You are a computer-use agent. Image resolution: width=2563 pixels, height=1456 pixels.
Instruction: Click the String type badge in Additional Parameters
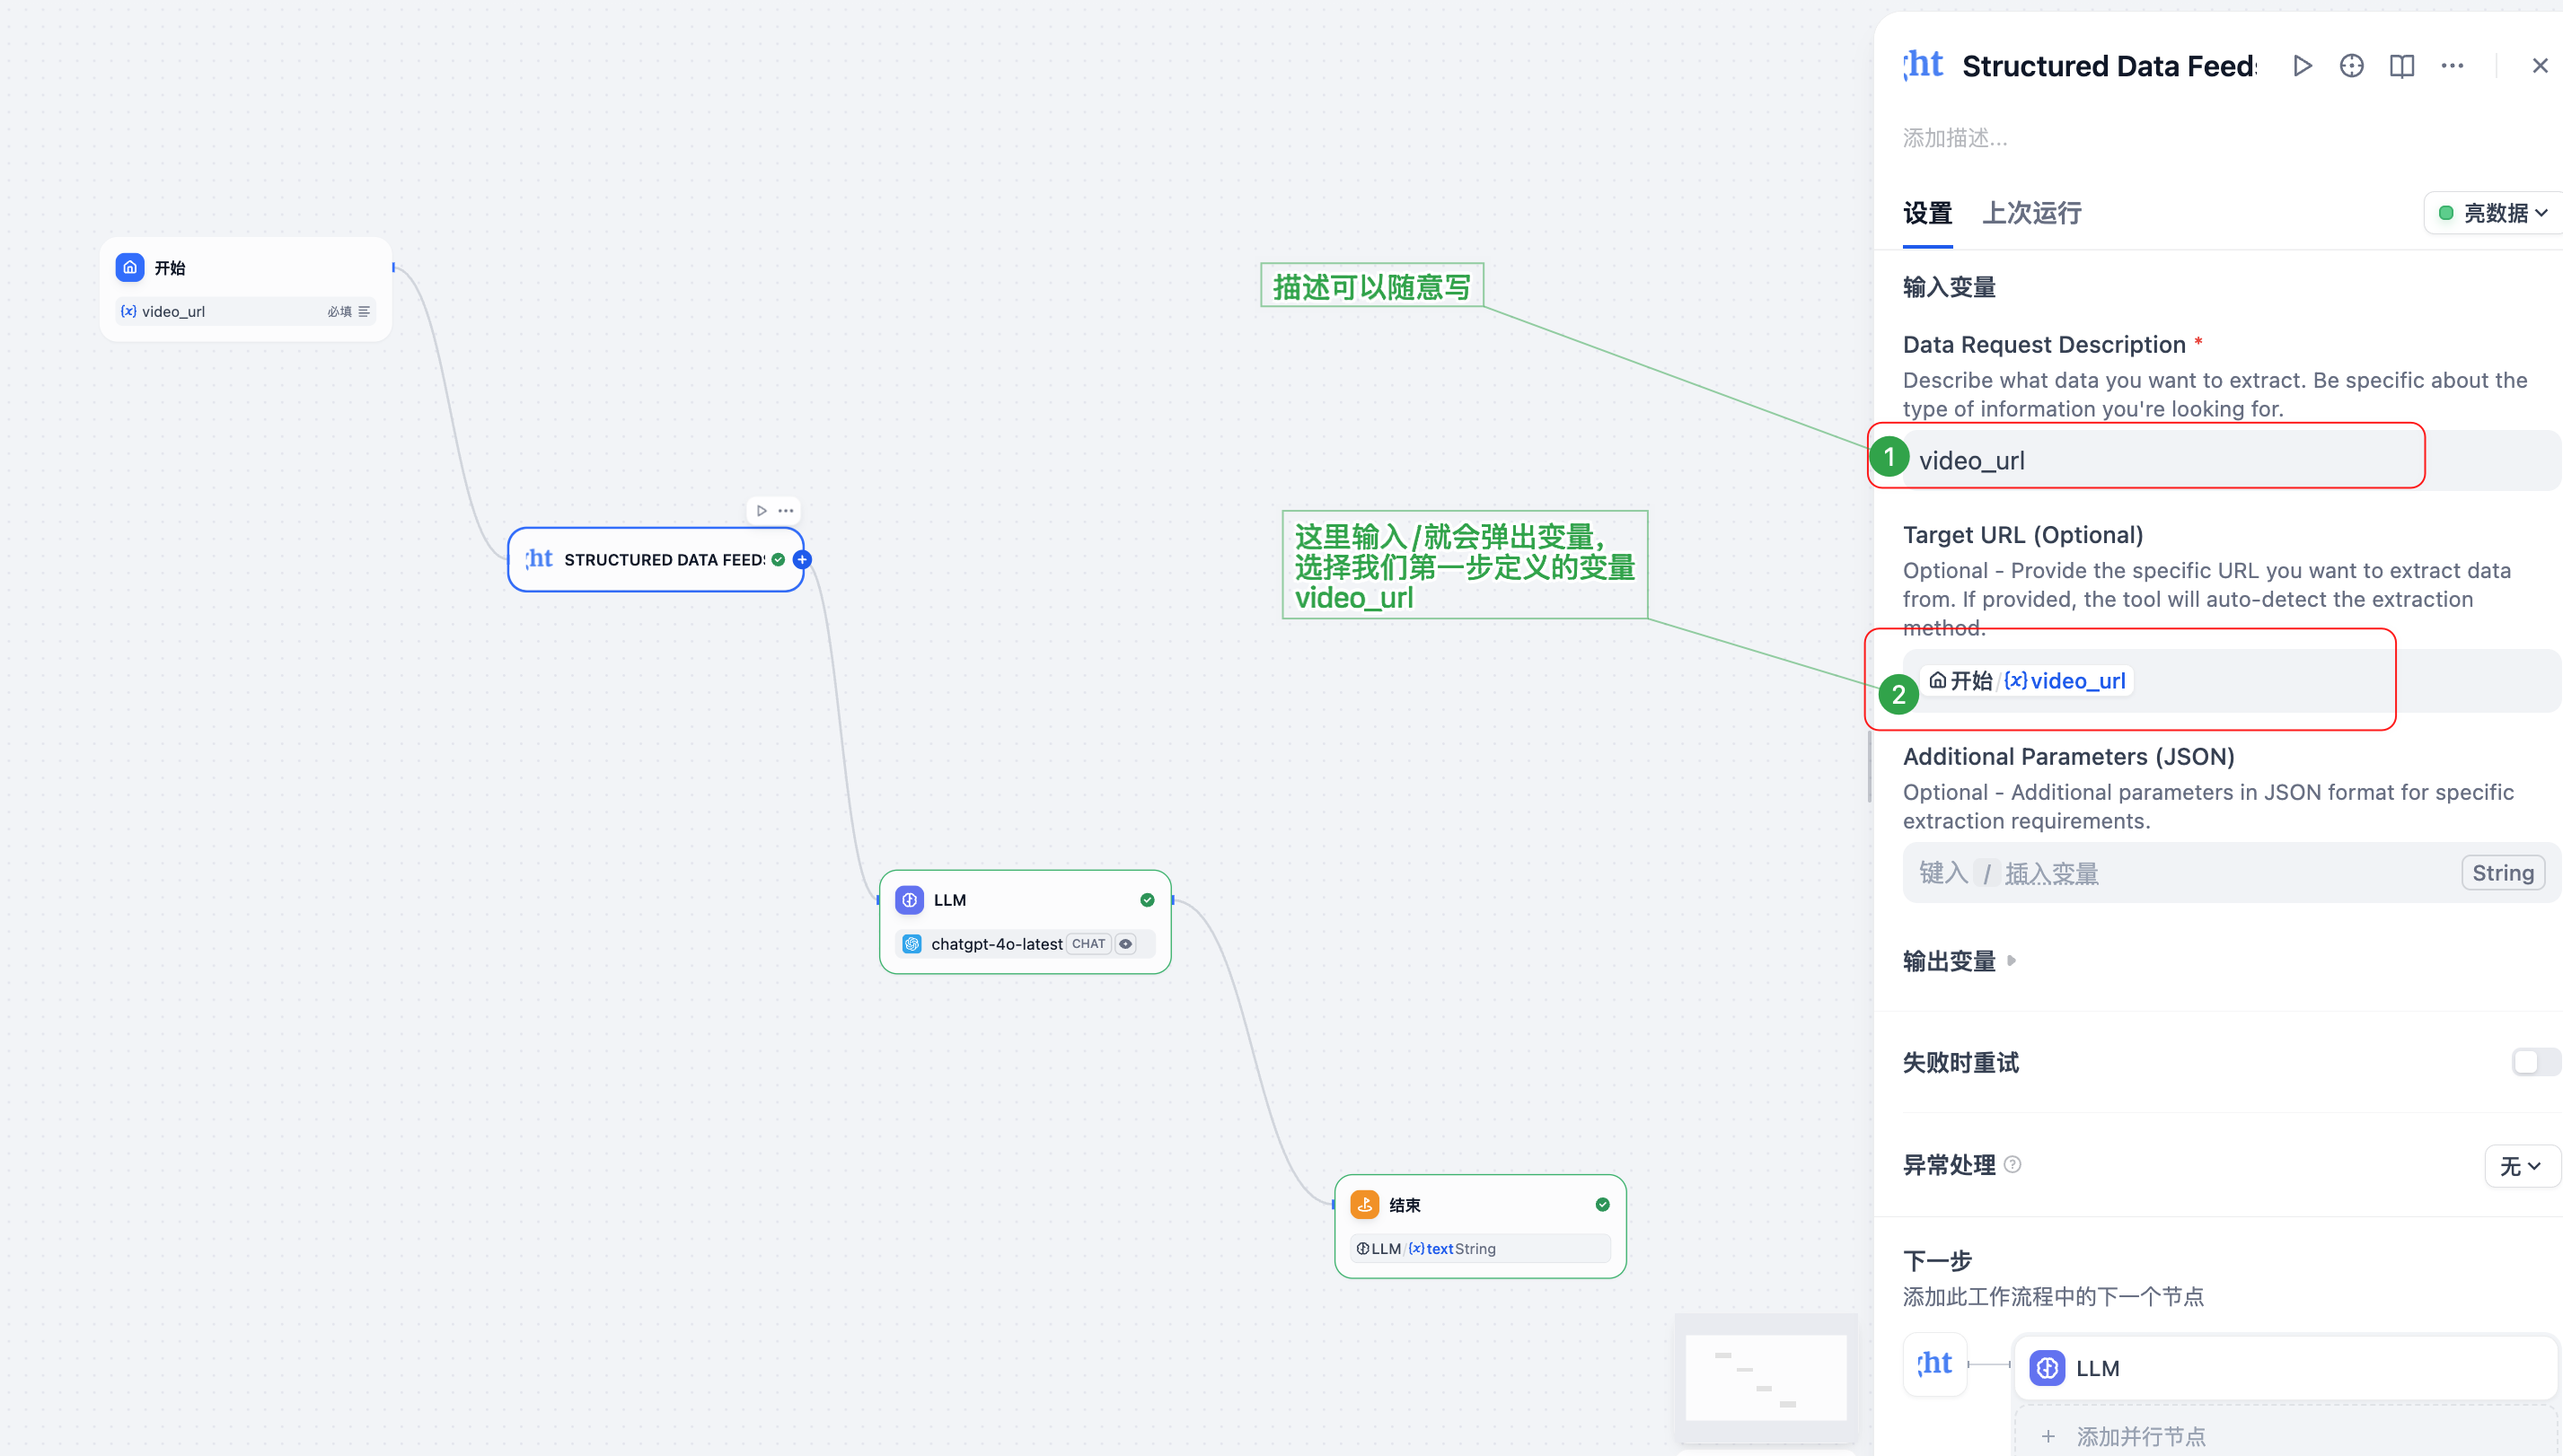point(2502,872)
